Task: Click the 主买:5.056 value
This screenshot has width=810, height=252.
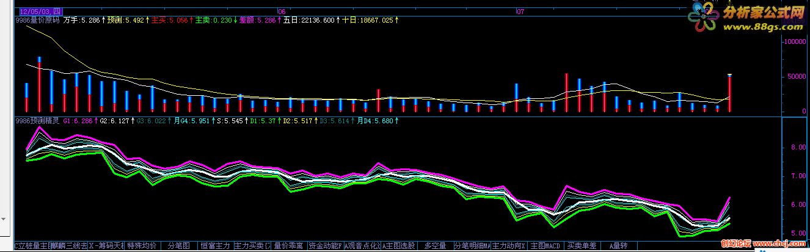Action: click(169, 20)
